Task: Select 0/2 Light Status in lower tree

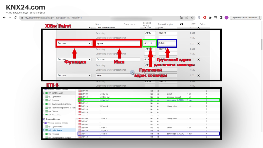Action: point(55,130)
